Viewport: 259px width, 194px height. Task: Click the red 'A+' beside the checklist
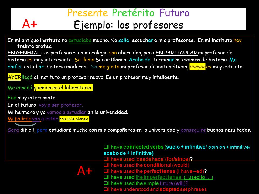pyautogui.click(x=84, y=171)
